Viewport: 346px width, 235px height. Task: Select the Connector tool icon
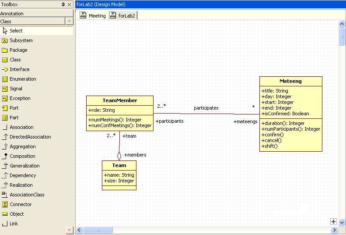(5, 204)
